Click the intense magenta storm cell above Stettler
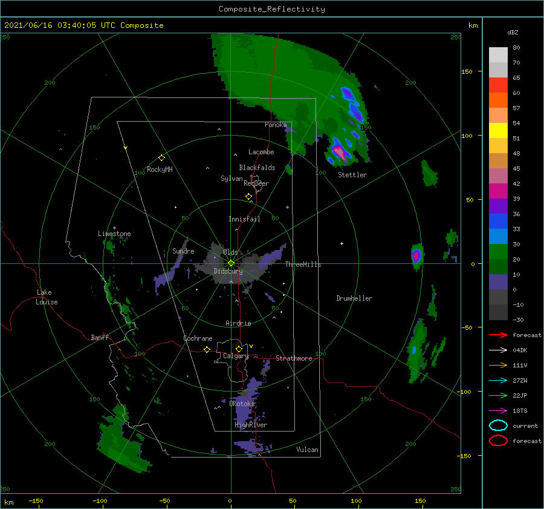 tap(339, 152)
